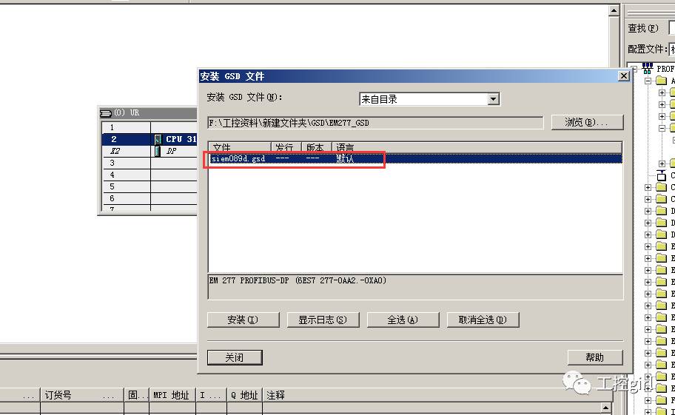Screen dimensions: 675x415
Task: Click the 订货号 column header
Action: [82, 395]
